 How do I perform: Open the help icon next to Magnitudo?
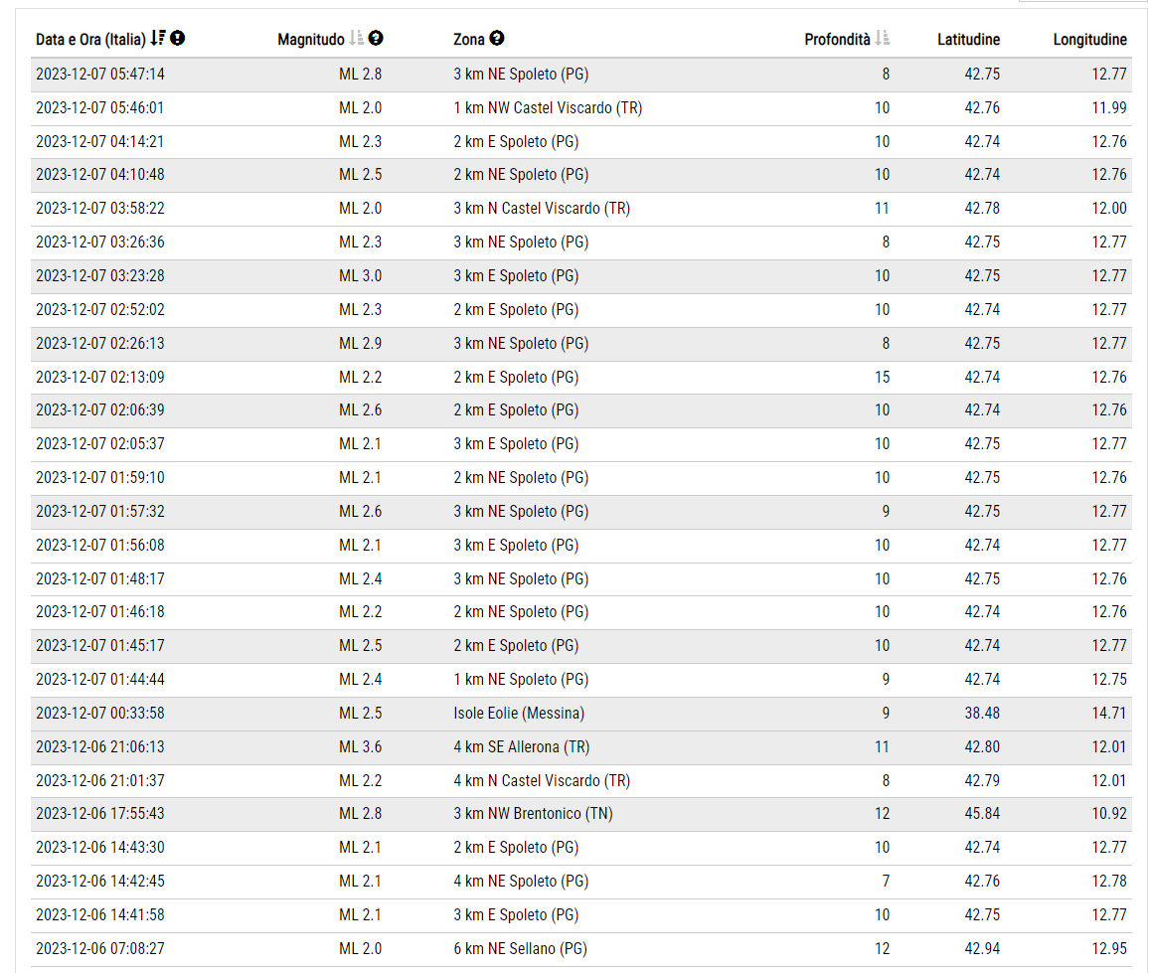pyautogui.click(x=376, y=39)
